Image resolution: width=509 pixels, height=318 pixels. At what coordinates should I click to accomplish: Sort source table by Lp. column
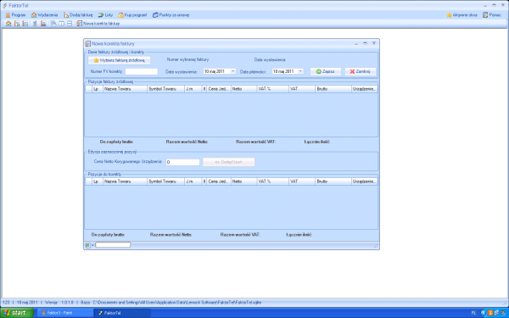point(98,89)
